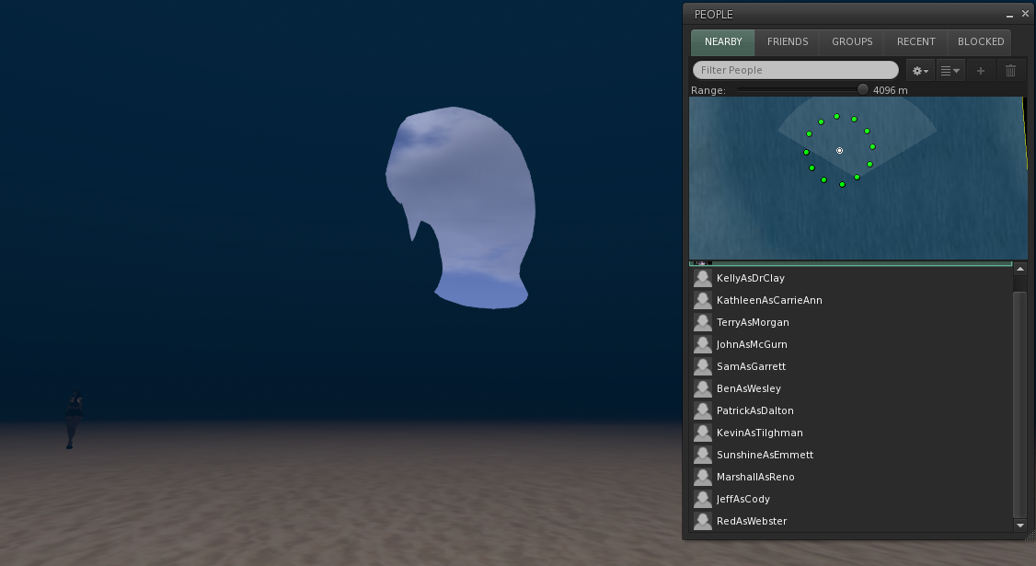Screen dimensions: 1036x566
Task: Click the add friend plus icon
Action: click(x=981, y=70)
